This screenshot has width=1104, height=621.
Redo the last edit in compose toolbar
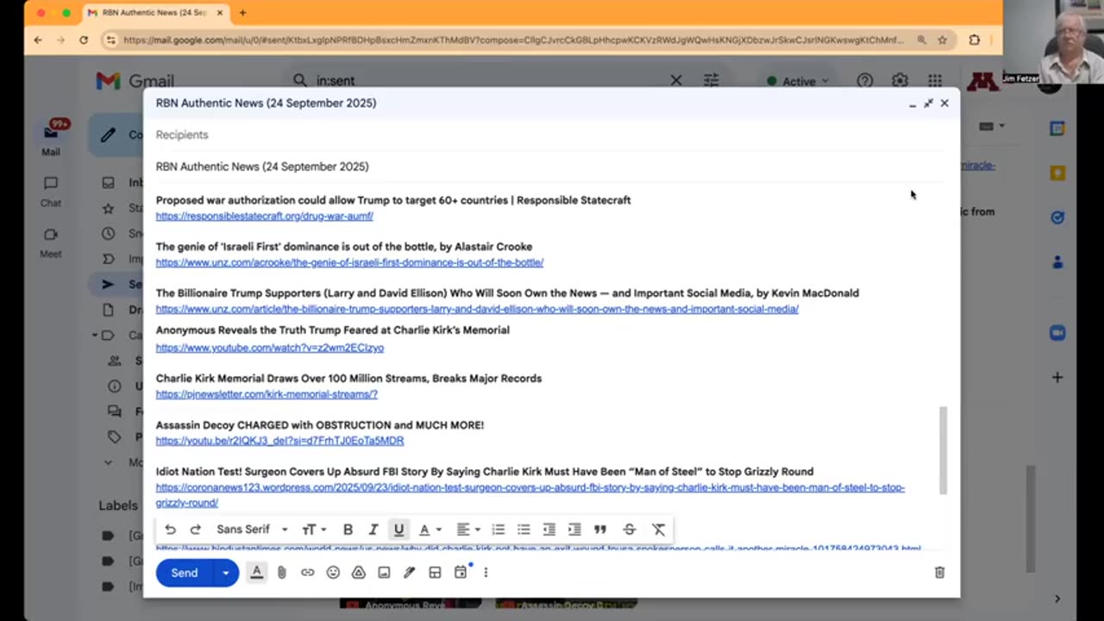point(195,530)
